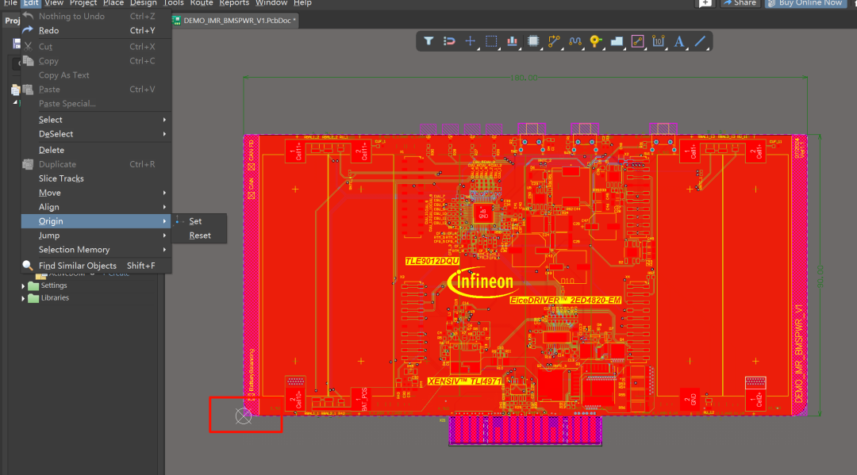
Task: Select the length tuning wave icon
Action: point(575,41)
